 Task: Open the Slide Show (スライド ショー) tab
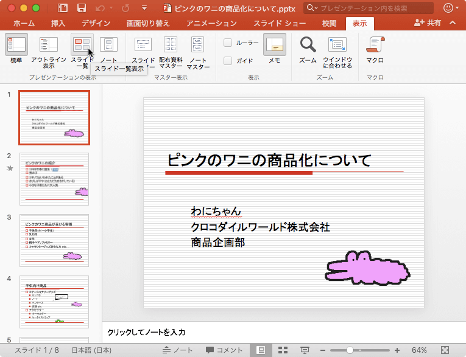tap(280, 23)
